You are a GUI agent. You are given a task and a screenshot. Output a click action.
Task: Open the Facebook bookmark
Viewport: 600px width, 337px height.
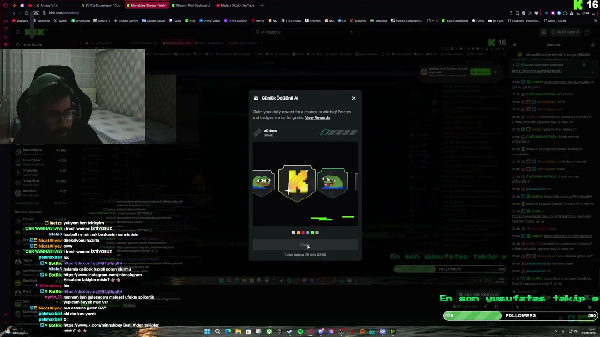(x=41, y=21)
